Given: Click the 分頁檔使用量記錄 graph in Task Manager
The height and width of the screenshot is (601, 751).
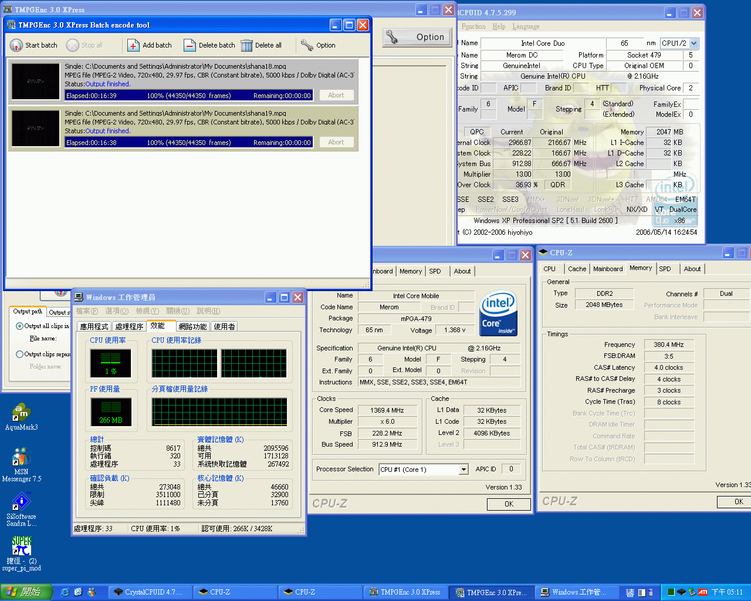Looking at the screenshot, I should pyautogui.click(x=219, y=412).
